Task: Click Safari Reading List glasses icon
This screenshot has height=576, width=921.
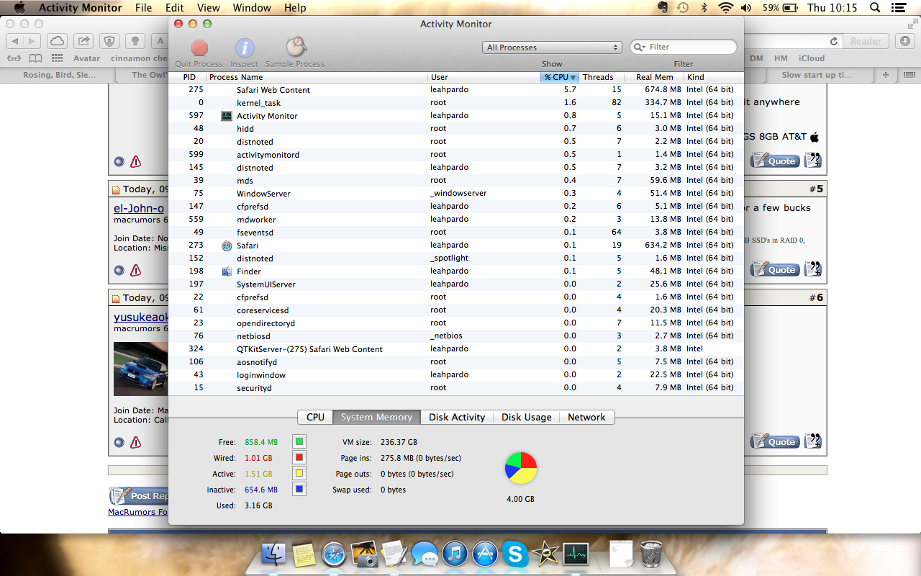Action: pyautogui.click(x=14, y=58)
